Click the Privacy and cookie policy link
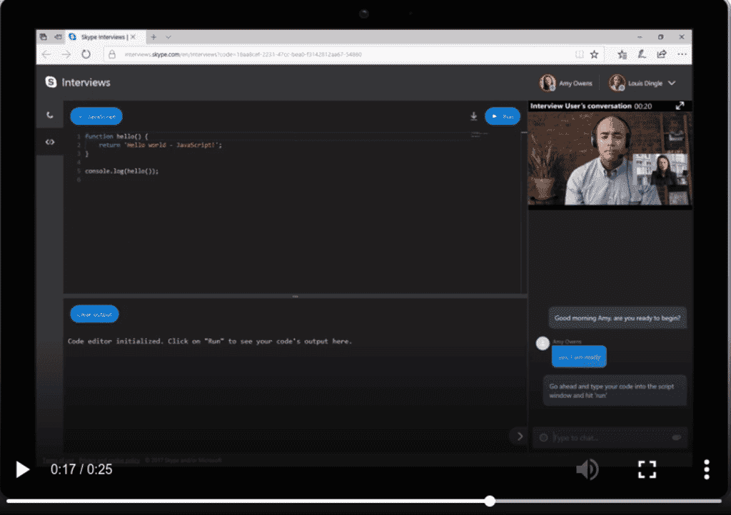This screenshot has height=515, width=731. point(109,460)
